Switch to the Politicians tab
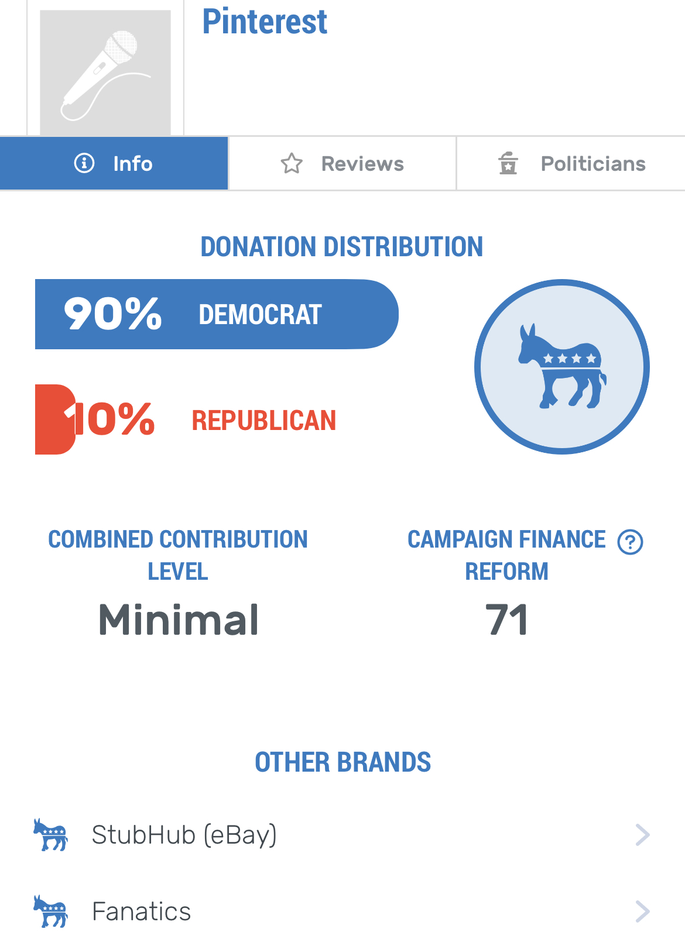Viewport: 685px width, 946px height. (571, 164)
